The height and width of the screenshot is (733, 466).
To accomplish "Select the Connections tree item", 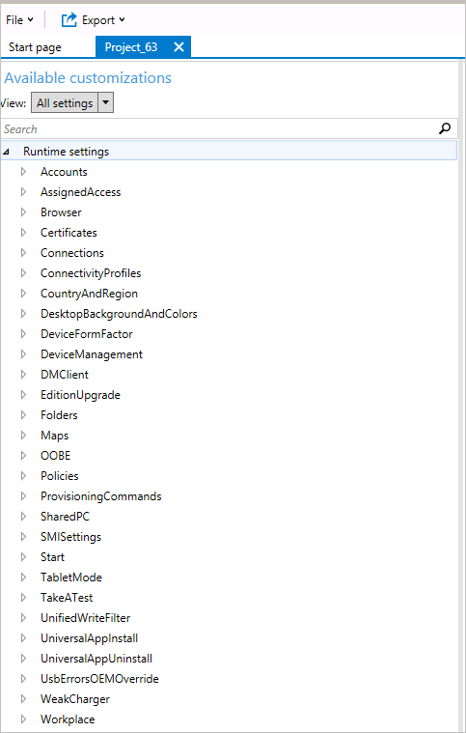I will (x=72, y=253).
